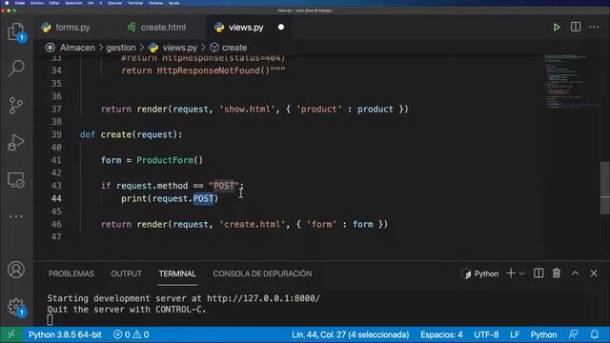Click 'show.html' string on line 37

click(x=247, y=110)
